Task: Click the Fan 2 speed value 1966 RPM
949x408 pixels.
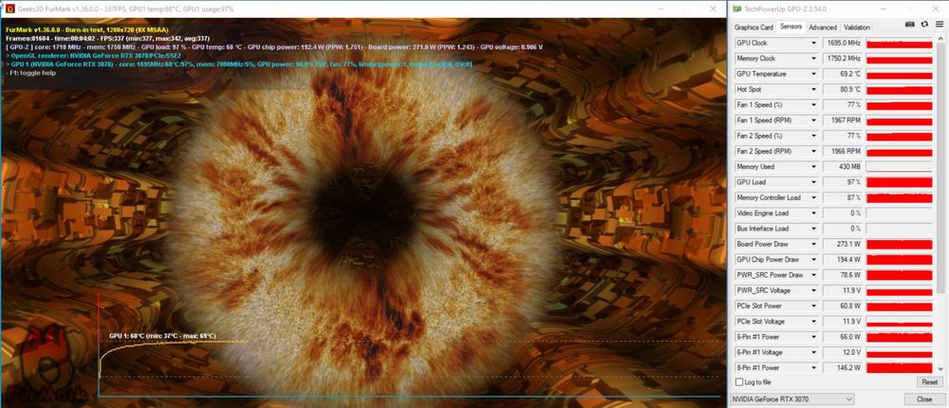Action: click(x=842, y=151)
